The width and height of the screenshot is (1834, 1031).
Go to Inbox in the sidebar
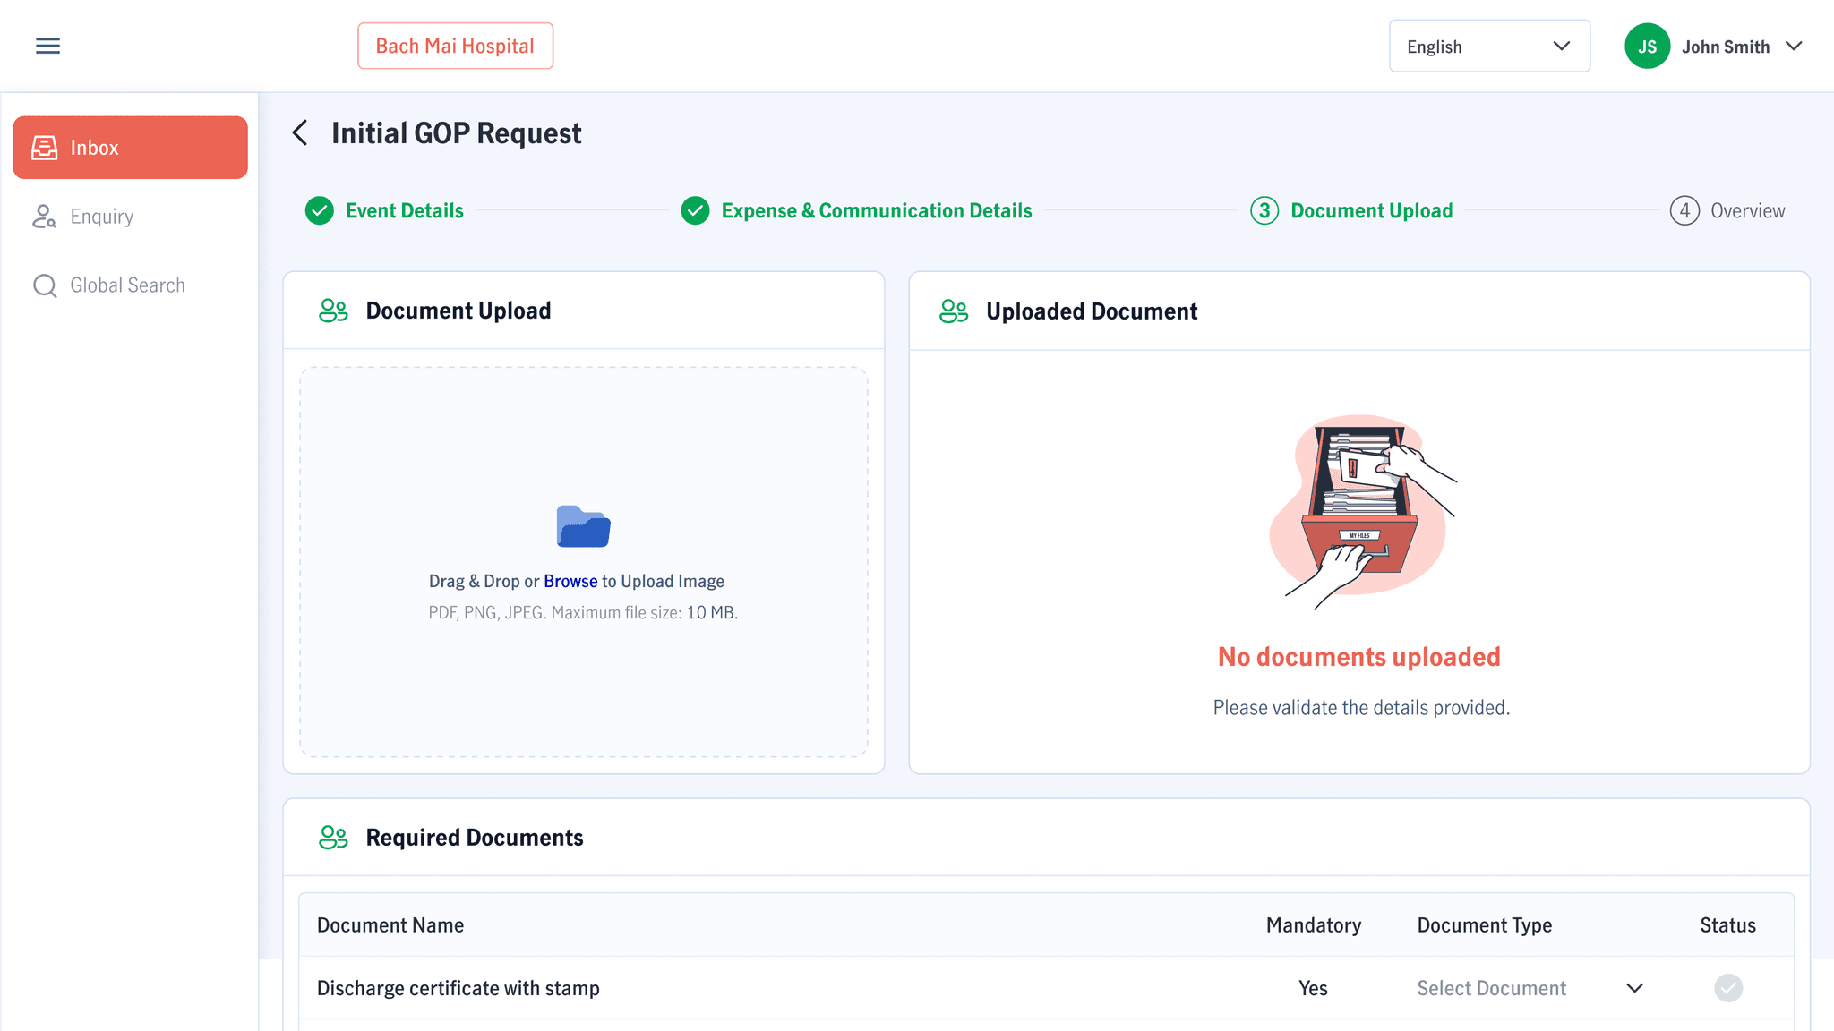[x=130, y=148]
